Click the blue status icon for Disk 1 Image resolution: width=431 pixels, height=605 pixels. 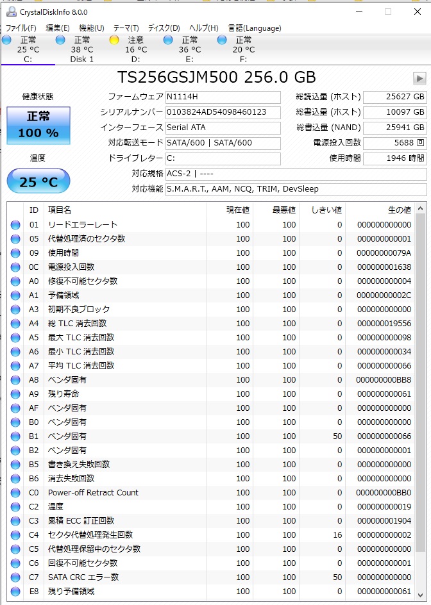[x=60, y=40]
